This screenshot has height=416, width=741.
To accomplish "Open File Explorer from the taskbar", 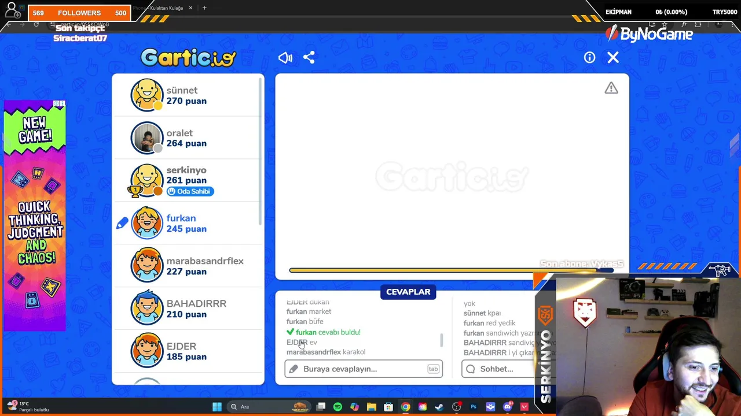I will 372,407.
